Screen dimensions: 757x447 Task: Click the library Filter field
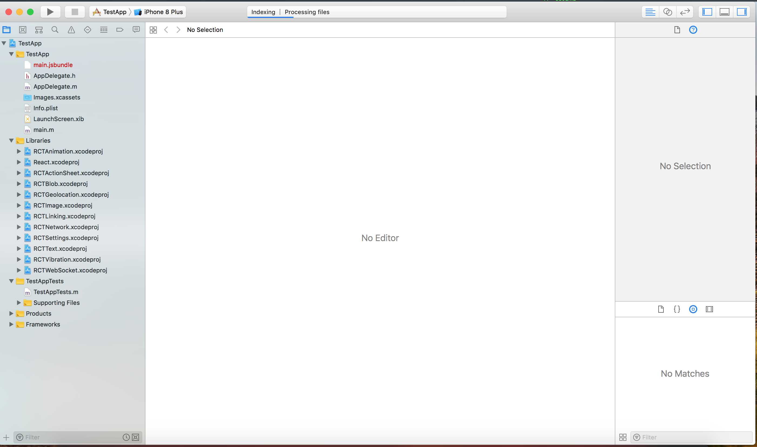pos(691,437)
